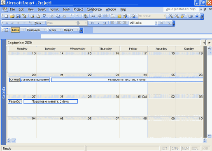Expand the Tasks guide arrow

(x=23, y=30)
